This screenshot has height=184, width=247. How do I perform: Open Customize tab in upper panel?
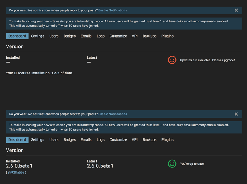tap(118, 36)
